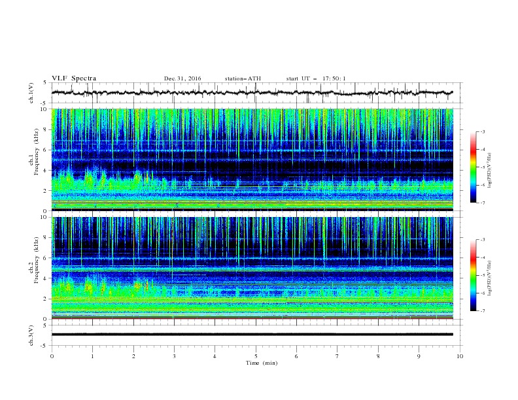Click the ch.2 spectrogram panel
This screenshot has width=518, height=400.
point(252,268)
